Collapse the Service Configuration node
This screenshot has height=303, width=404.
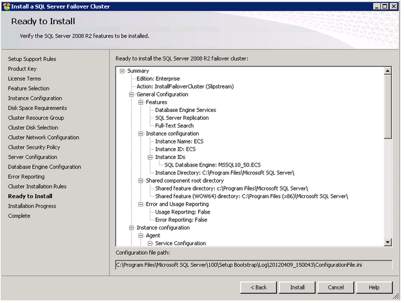[x=150, y=243]
